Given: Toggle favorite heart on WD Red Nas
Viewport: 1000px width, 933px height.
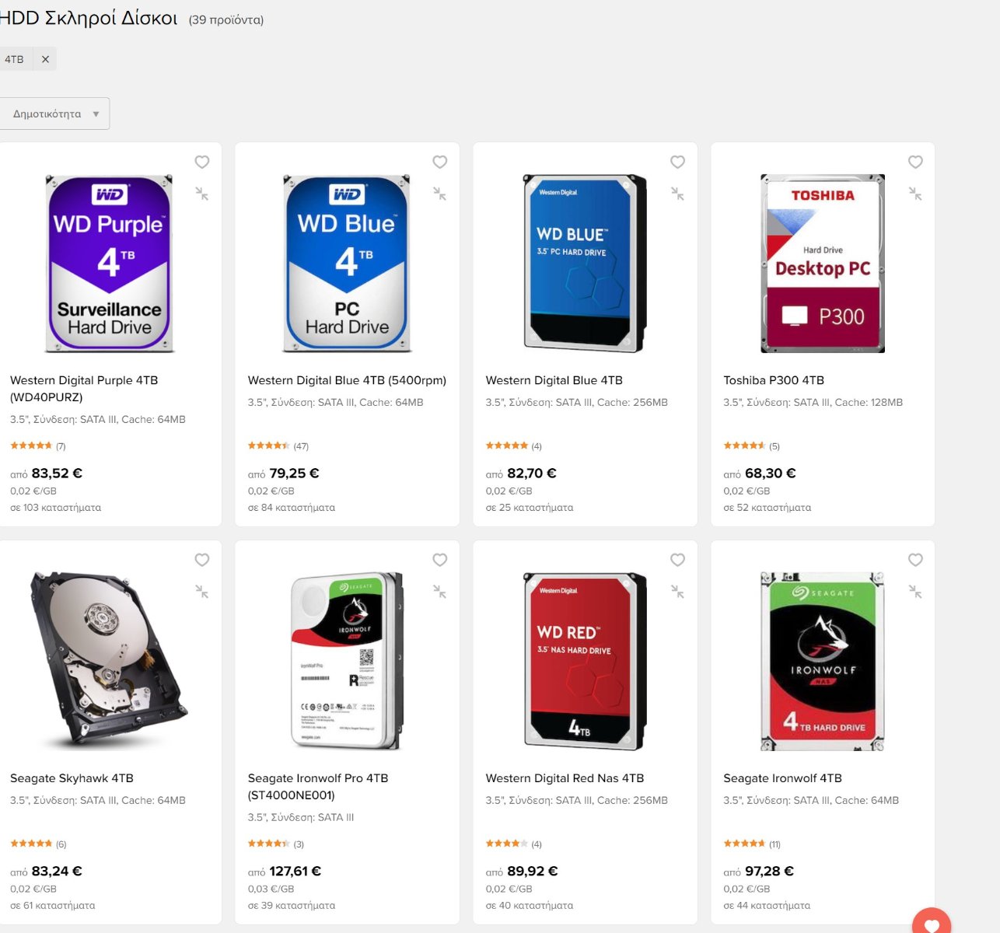Looking at the screenshot, I should coord(677,560).
